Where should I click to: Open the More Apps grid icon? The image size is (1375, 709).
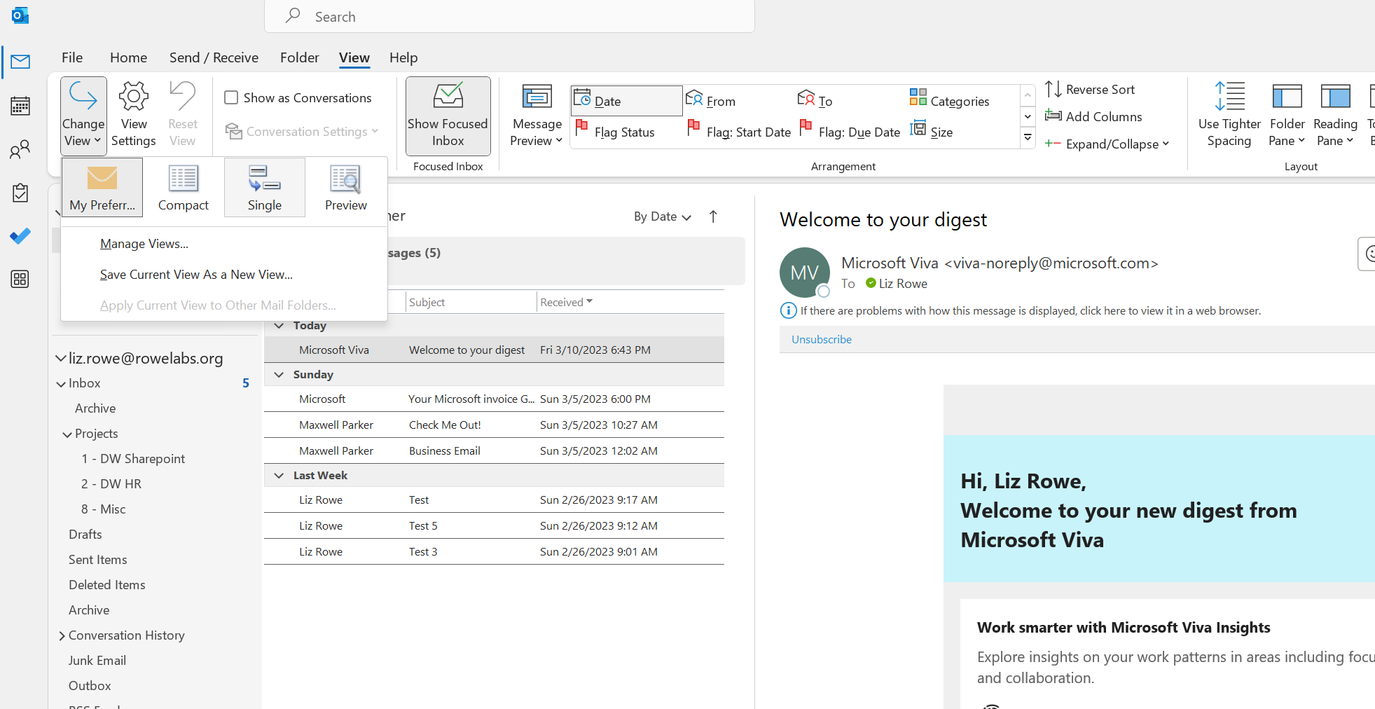[x=20, y=279]
